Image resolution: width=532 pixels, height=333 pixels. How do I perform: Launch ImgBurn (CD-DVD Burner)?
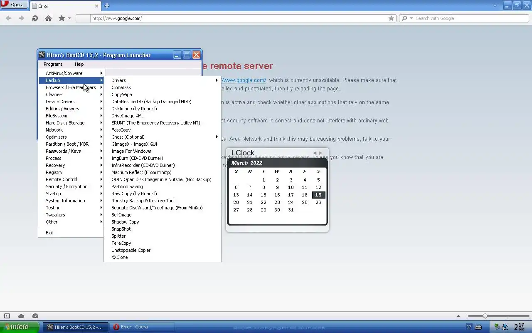[162, 158]
